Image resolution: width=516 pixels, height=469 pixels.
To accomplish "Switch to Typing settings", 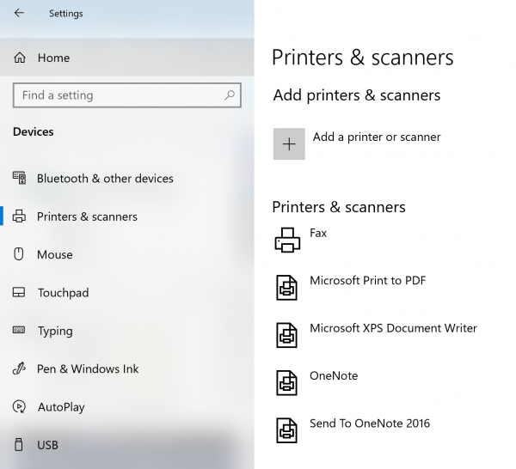I will coord(55,331).
